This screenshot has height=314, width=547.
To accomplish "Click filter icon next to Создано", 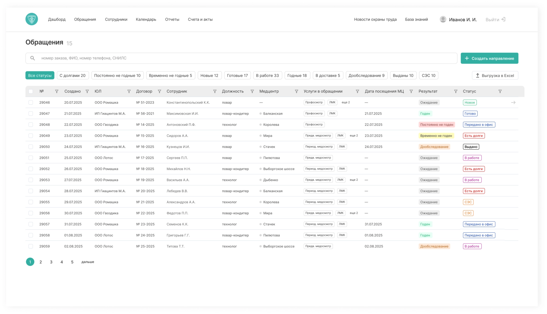I will point(87,92).
